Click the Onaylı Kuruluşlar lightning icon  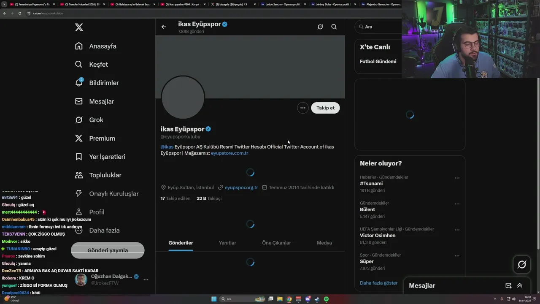click(79, 193)
